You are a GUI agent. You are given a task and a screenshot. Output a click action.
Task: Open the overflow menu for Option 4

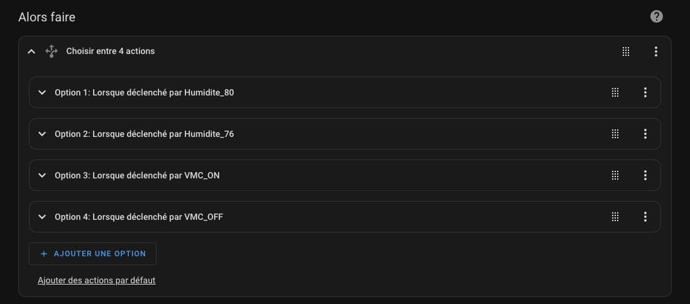(645, 217)
